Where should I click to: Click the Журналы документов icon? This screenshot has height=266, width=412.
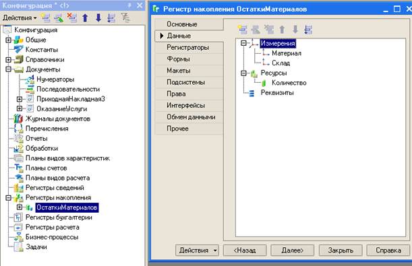pyautogui.click(x=18, y=119)
